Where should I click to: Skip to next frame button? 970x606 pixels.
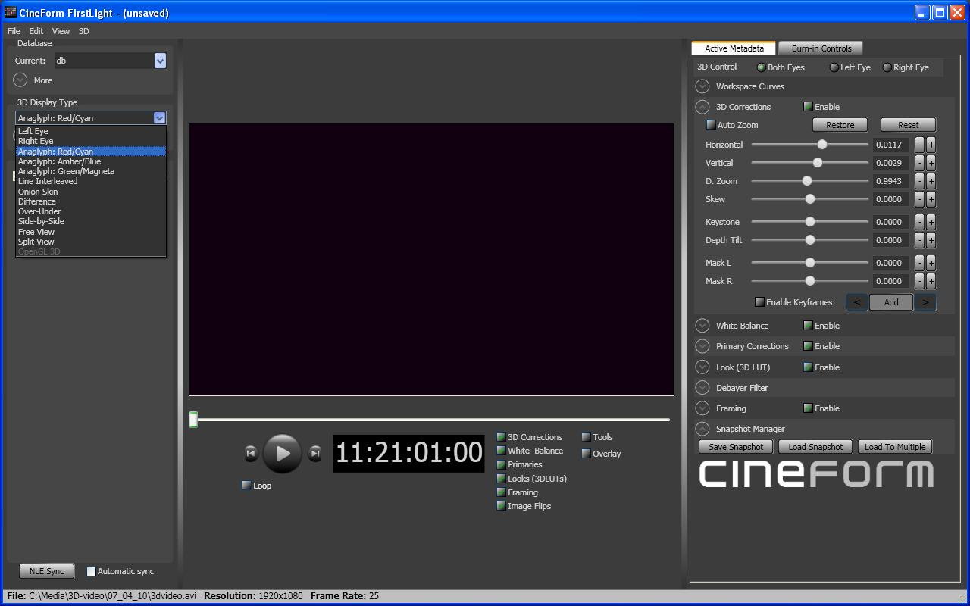pyautogui.click(x=315, y=454)
